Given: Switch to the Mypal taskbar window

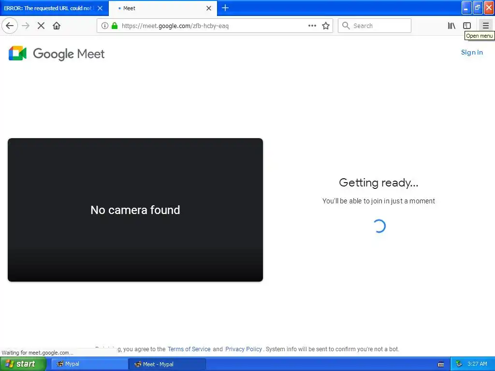Looking at the screenshot, I should [x=89, y=364].
